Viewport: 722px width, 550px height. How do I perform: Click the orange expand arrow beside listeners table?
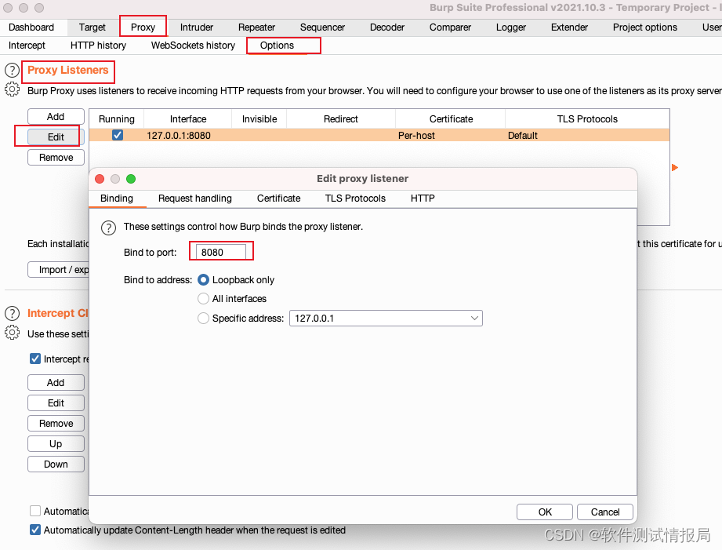pyautogui.click(x=675, y=167)
